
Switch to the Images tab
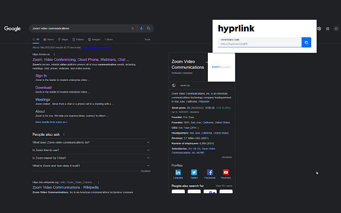coord(94,39)
